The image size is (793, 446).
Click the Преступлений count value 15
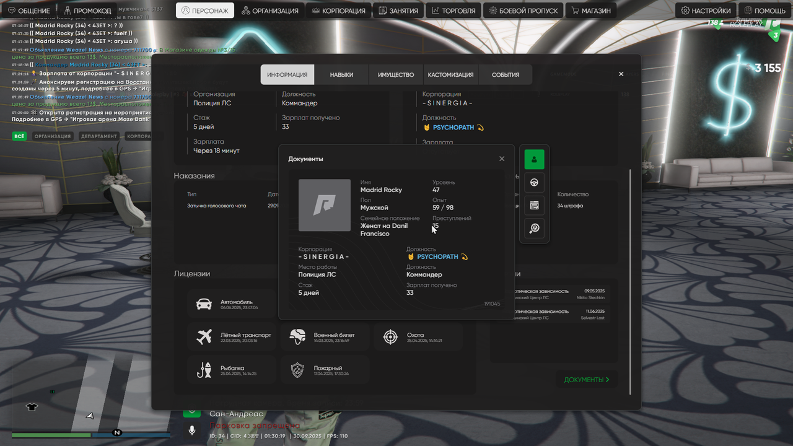[436, 226]
